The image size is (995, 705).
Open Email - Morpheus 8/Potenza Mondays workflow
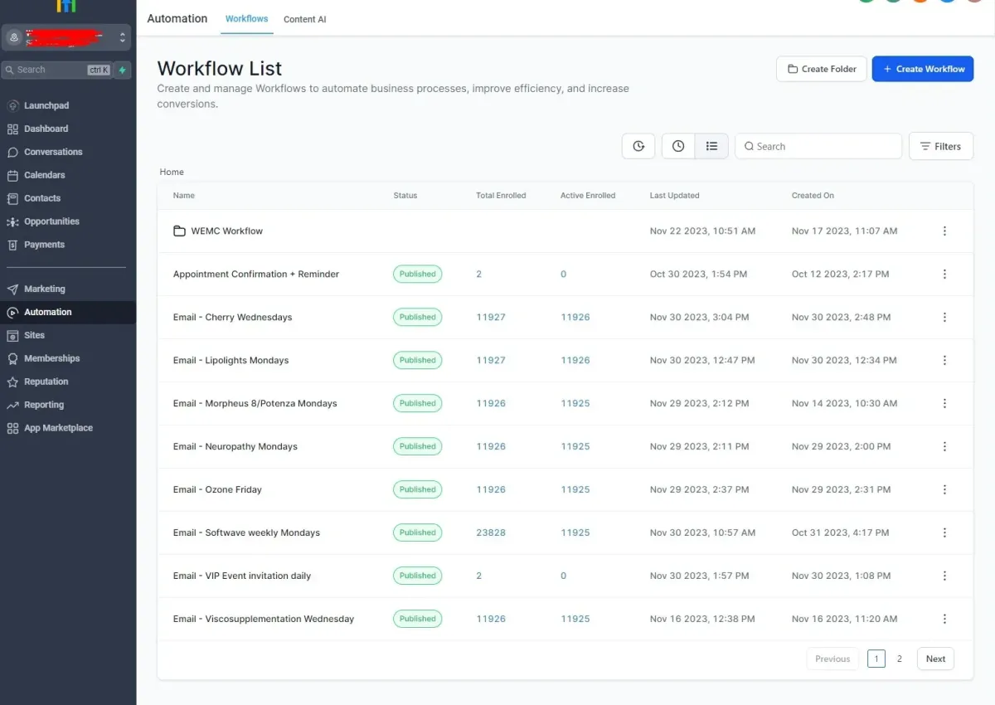click(x=255, y=403)
